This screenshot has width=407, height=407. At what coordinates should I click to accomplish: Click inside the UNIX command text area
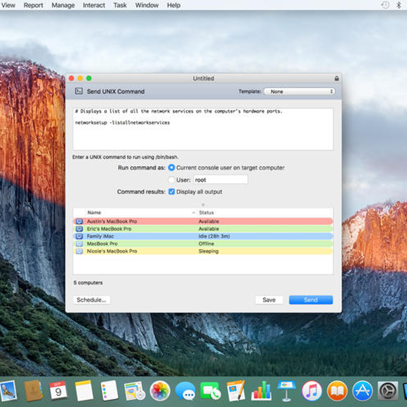(203, 129)
